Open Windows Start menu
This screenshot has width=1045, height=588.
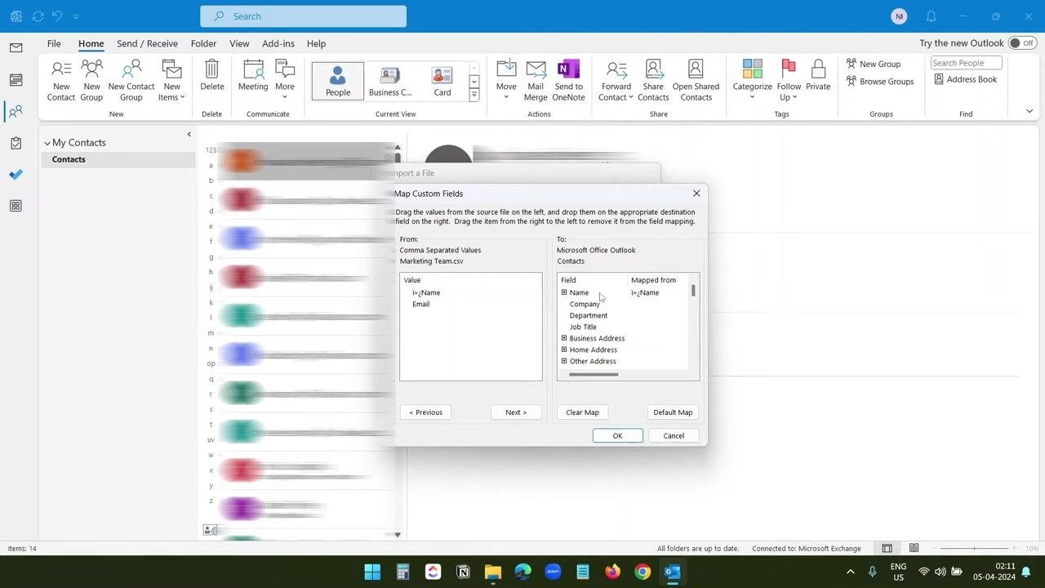click(372, 572)
